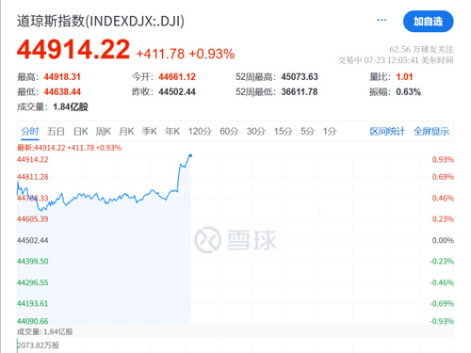Choose the 120分 interval tab

point(200,131)
